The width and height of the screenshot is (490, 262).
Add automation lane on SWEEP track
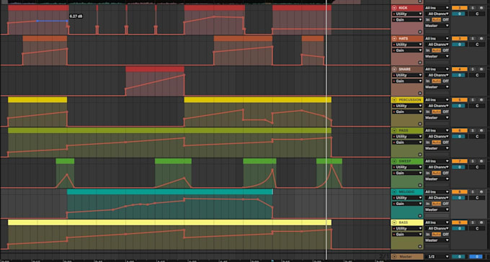[420, 185]
